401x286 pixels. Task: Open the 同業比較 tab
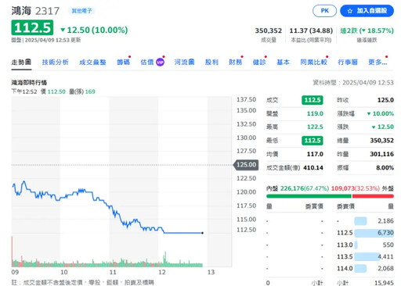click(x=313, y=63)
